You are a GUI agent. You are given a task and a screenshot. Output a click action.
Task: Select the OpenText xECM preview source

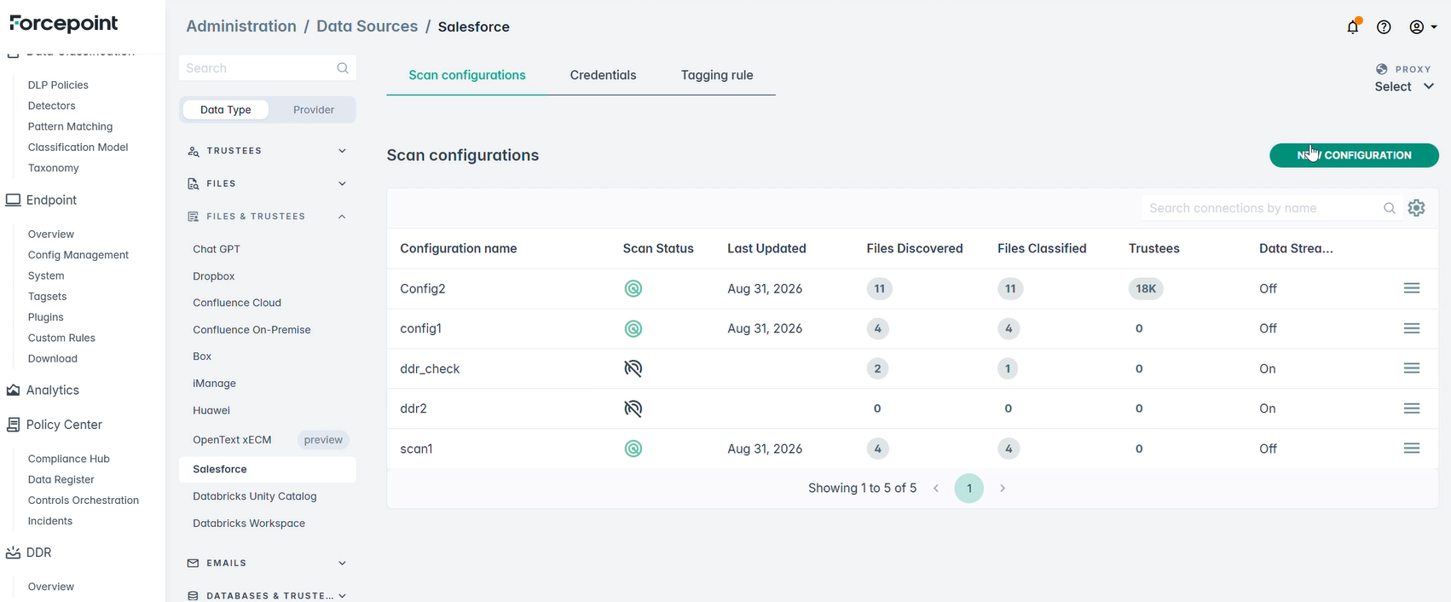[268, 440]
